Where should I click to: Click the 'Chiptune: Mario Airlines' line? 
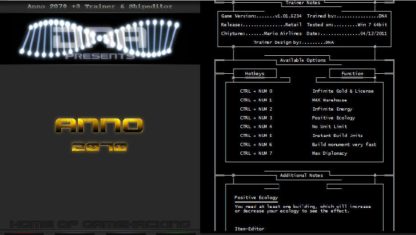tap(261, 33)
